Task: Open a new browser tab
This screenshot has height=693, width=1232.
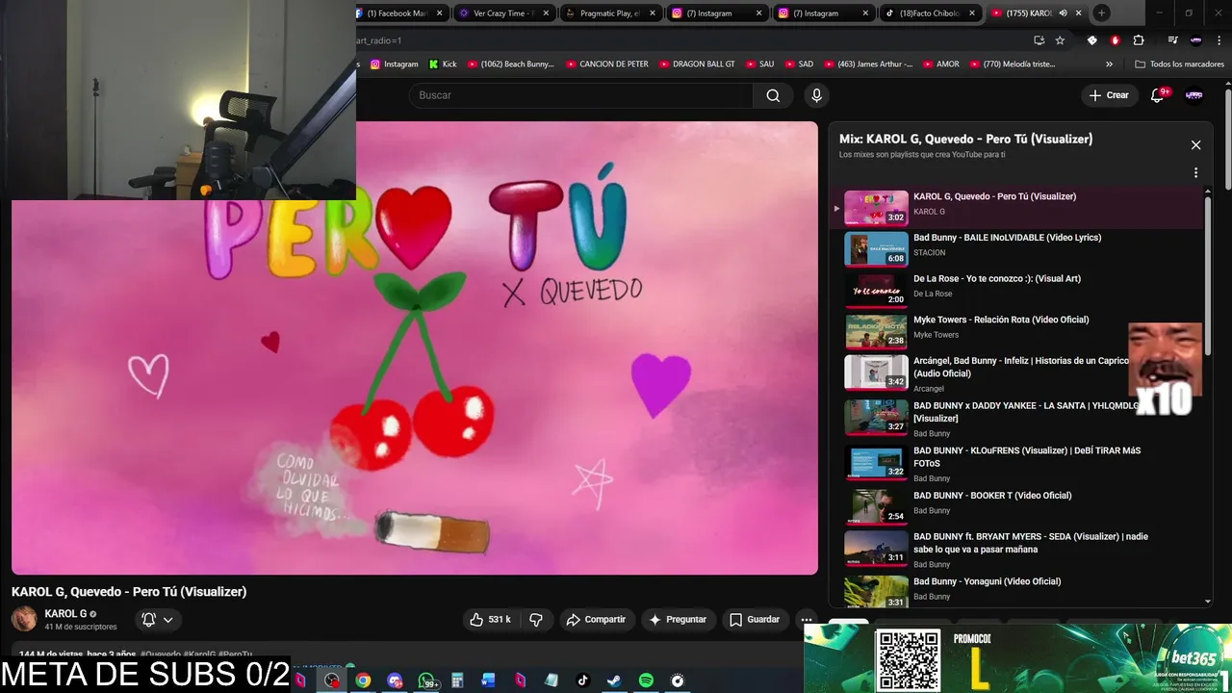Action: 1101,13
